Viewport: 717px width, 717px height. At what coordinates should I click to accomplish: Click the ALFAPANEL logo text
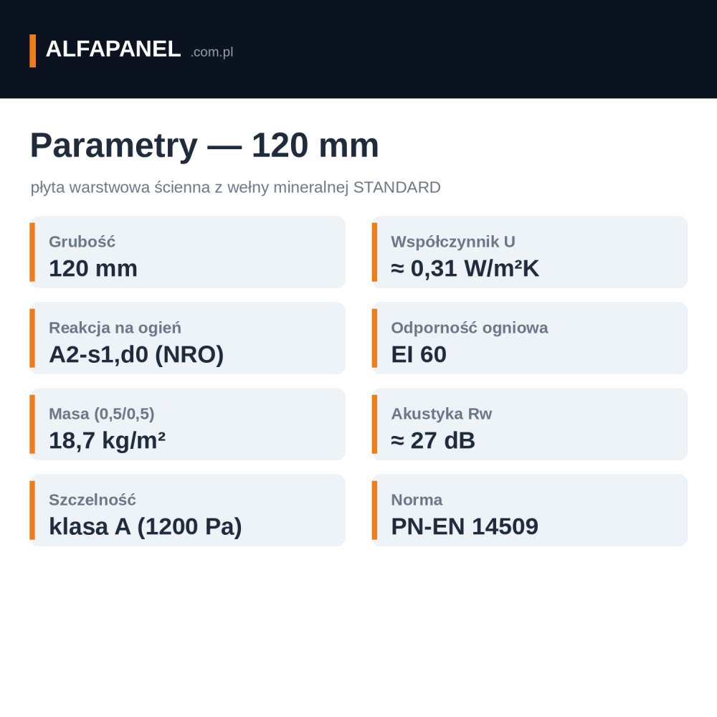click(x=113, y=49)
